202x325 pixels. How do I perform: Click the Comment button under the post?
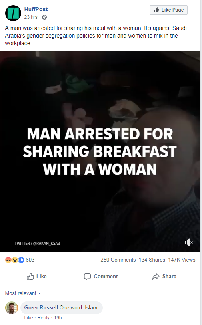101,277
